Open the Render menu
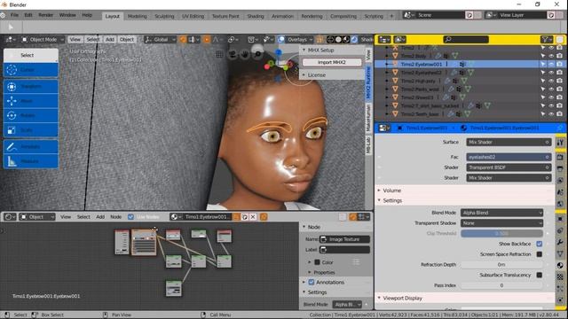The image size is (568, 319). pos(45,15)
